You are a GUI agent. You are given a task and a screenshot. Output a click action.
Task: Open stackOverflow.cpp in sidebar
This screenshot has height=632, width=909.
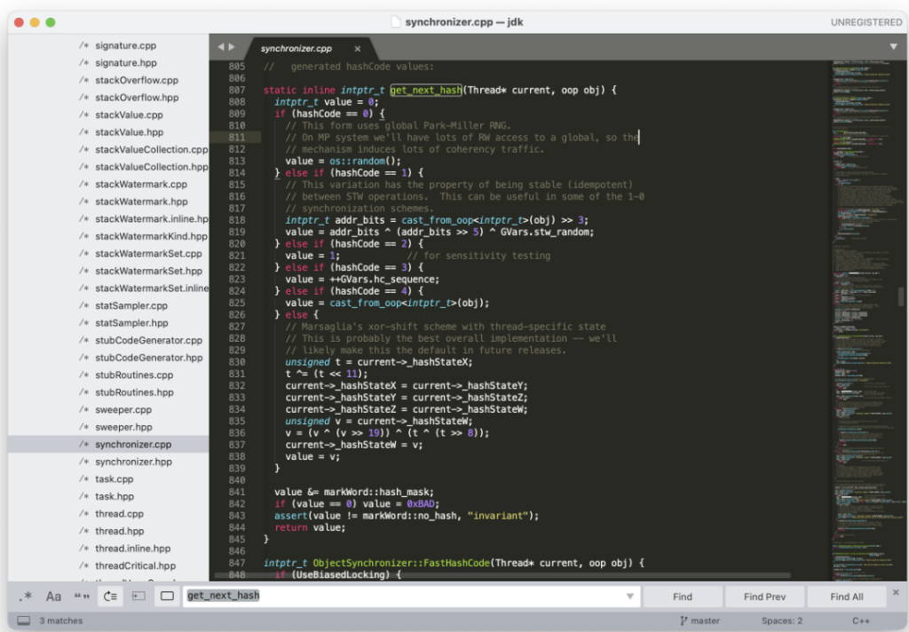(x=137, y=80)
